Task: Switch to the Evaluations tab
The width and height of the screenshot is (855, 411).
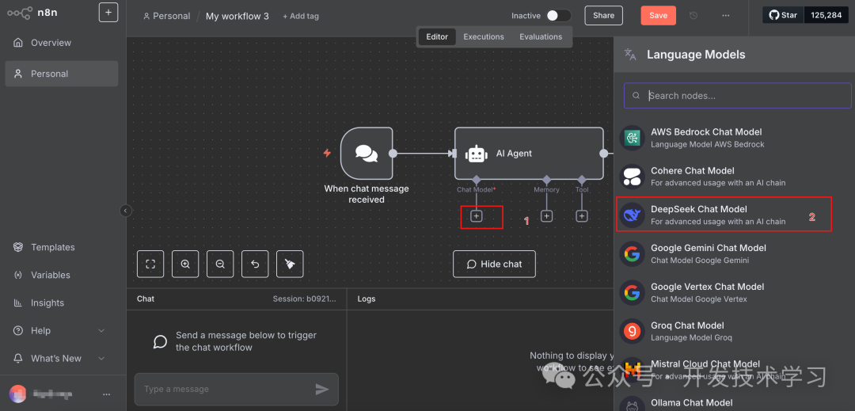Action: click(x=541, y=36)
